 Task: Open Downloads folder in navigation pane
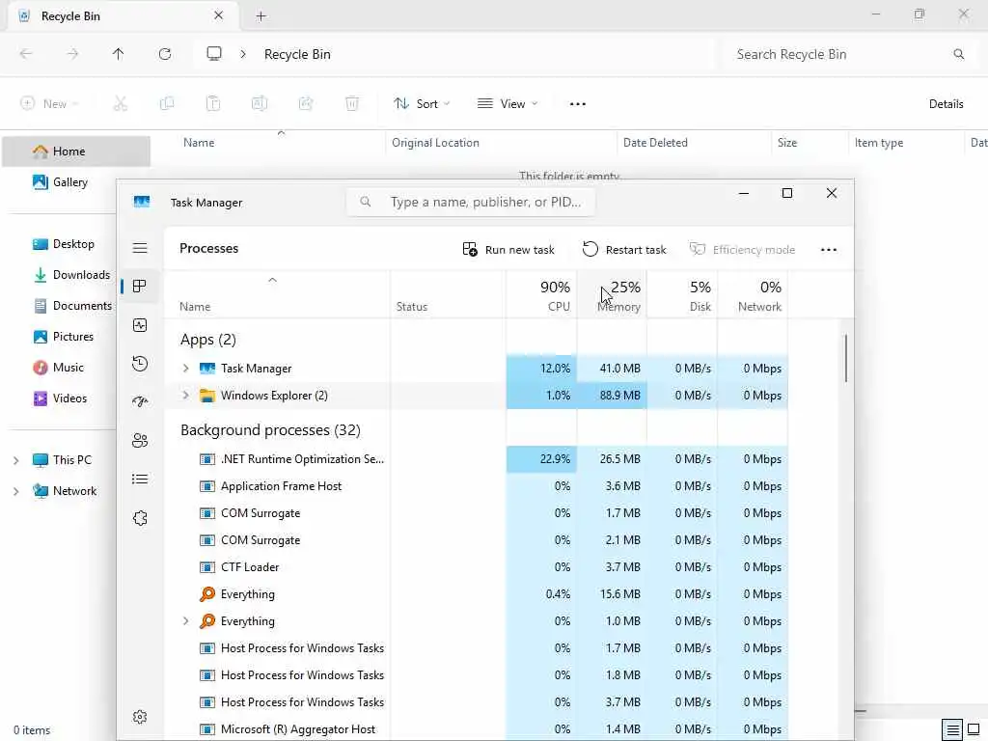pos(71,275)
